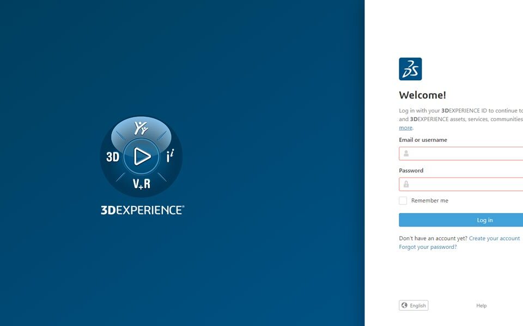Image resolution: width=523 pixels, height=326 pixels.
Task: Click the Help link
Action: click(x=481, y=305)
